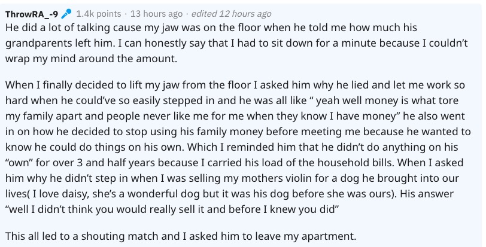
Task: Click the blue microphone OP icon
Action: pos(66,14)
